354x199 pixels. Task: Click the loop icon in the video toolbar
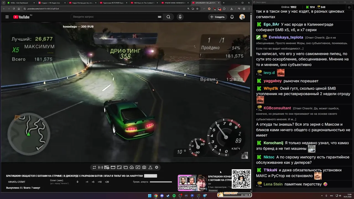click(x=94, y=167)
